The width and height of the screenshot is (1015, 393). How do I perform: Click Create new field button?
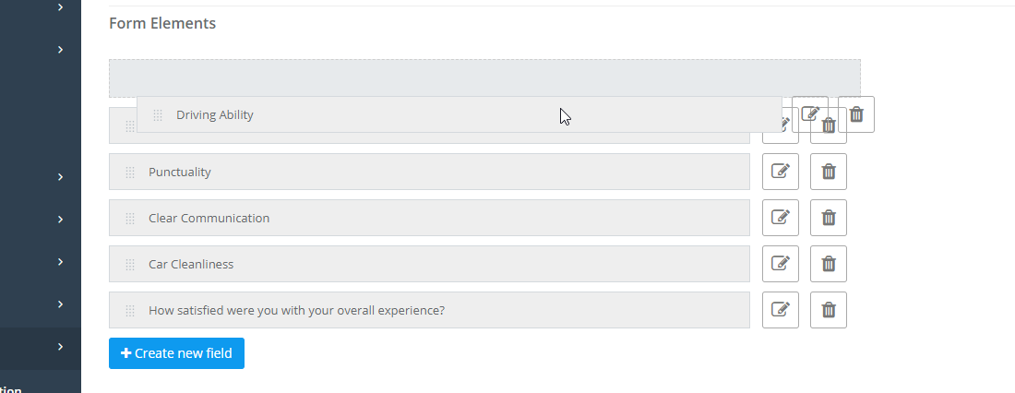click(x=176, y=352)
